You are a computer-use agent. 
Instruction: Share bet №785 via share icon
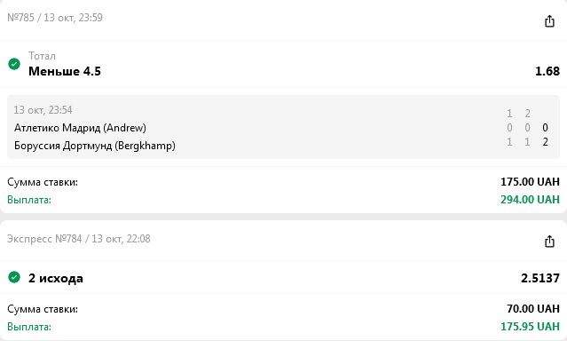(549, 21)
